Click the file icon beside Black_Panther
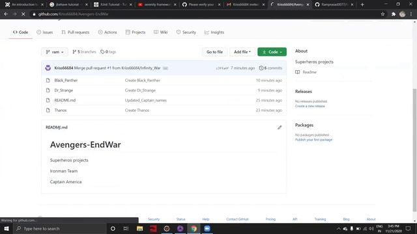The height and width of the screenshot is (234, 417). (48, 80)
